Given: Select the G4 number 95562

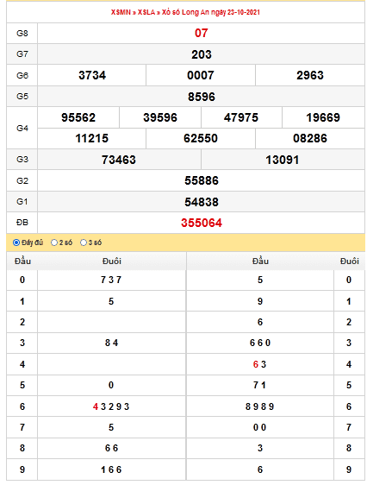Looking at the screenshot, I should (78, 117).
